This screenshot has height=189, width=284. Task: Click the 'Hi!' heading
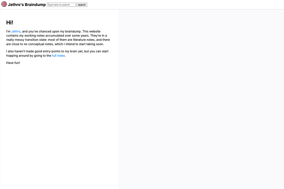pyautogui.click(x=10, y=22)
